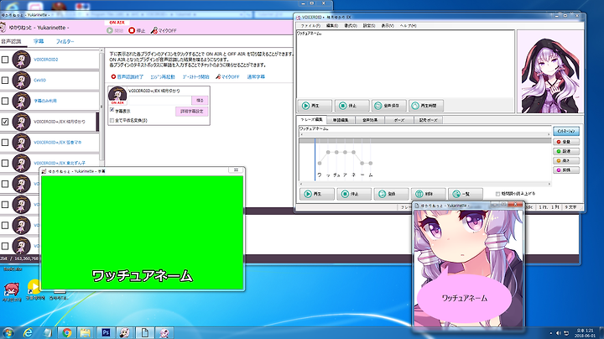The width and height of the screenshot is (604, 339).
Task: Toggle the checkbox beside the 一覧 button
Action: [497, 194]
